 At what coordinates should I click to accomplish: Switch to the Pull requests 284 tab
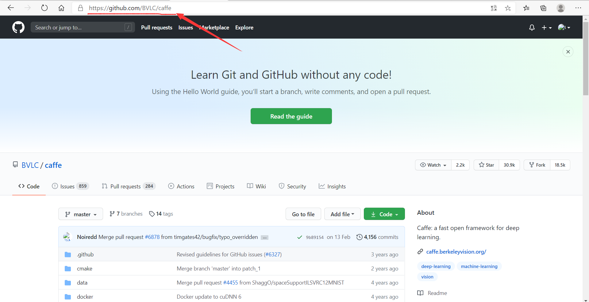pyautogui.click(x=129, y=186)
